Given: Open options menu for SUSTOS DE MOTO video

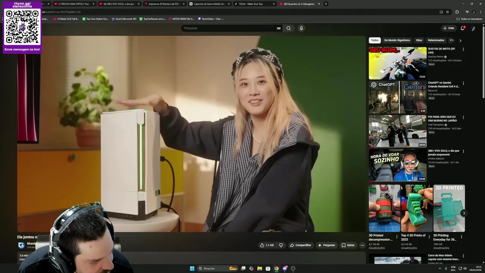Looking at the screenshot, I should (463, 49).
